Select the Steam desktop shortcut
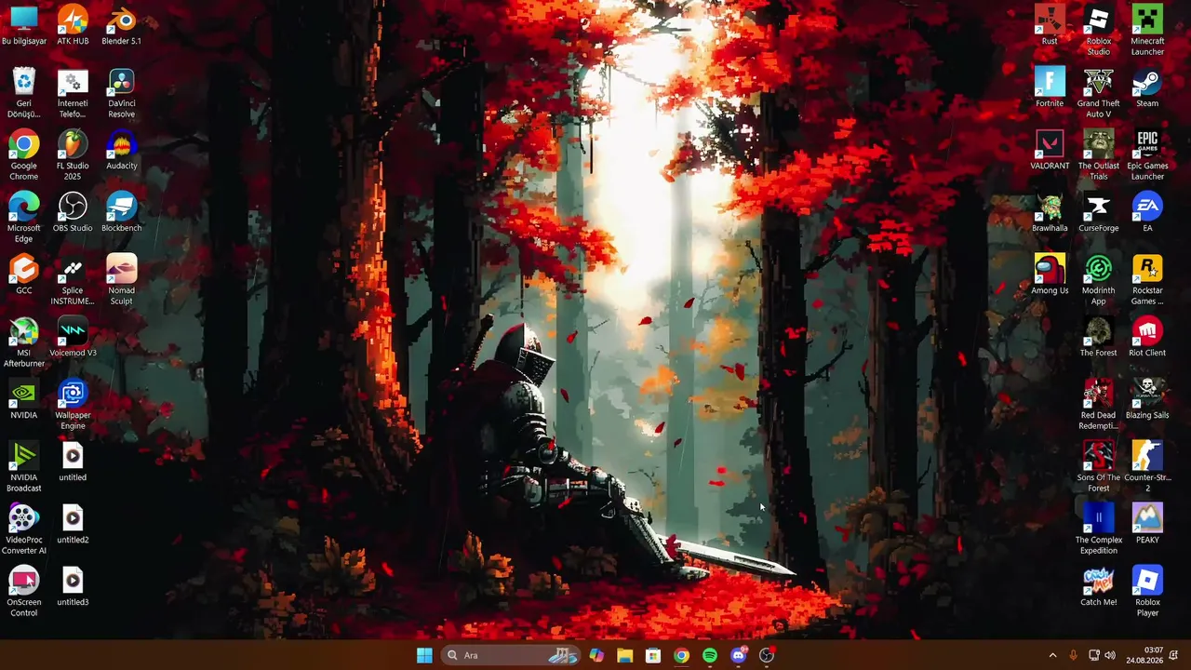 point(1147,87)
